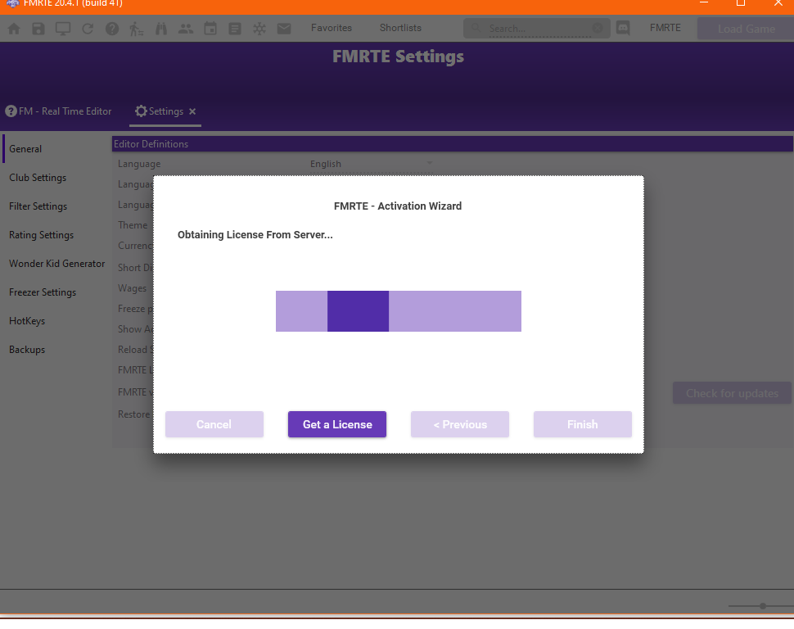Screen dimensions: 794x629
Task: Open Freezer Settings category
Action: (43, 292)
